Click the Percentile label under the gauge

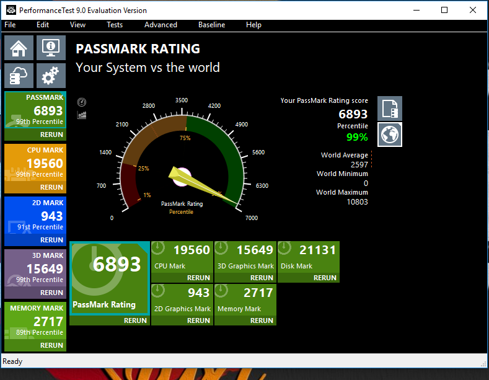[181, 212]
